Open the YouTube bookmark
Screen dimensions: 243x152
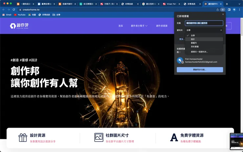(x=20, y=15)
